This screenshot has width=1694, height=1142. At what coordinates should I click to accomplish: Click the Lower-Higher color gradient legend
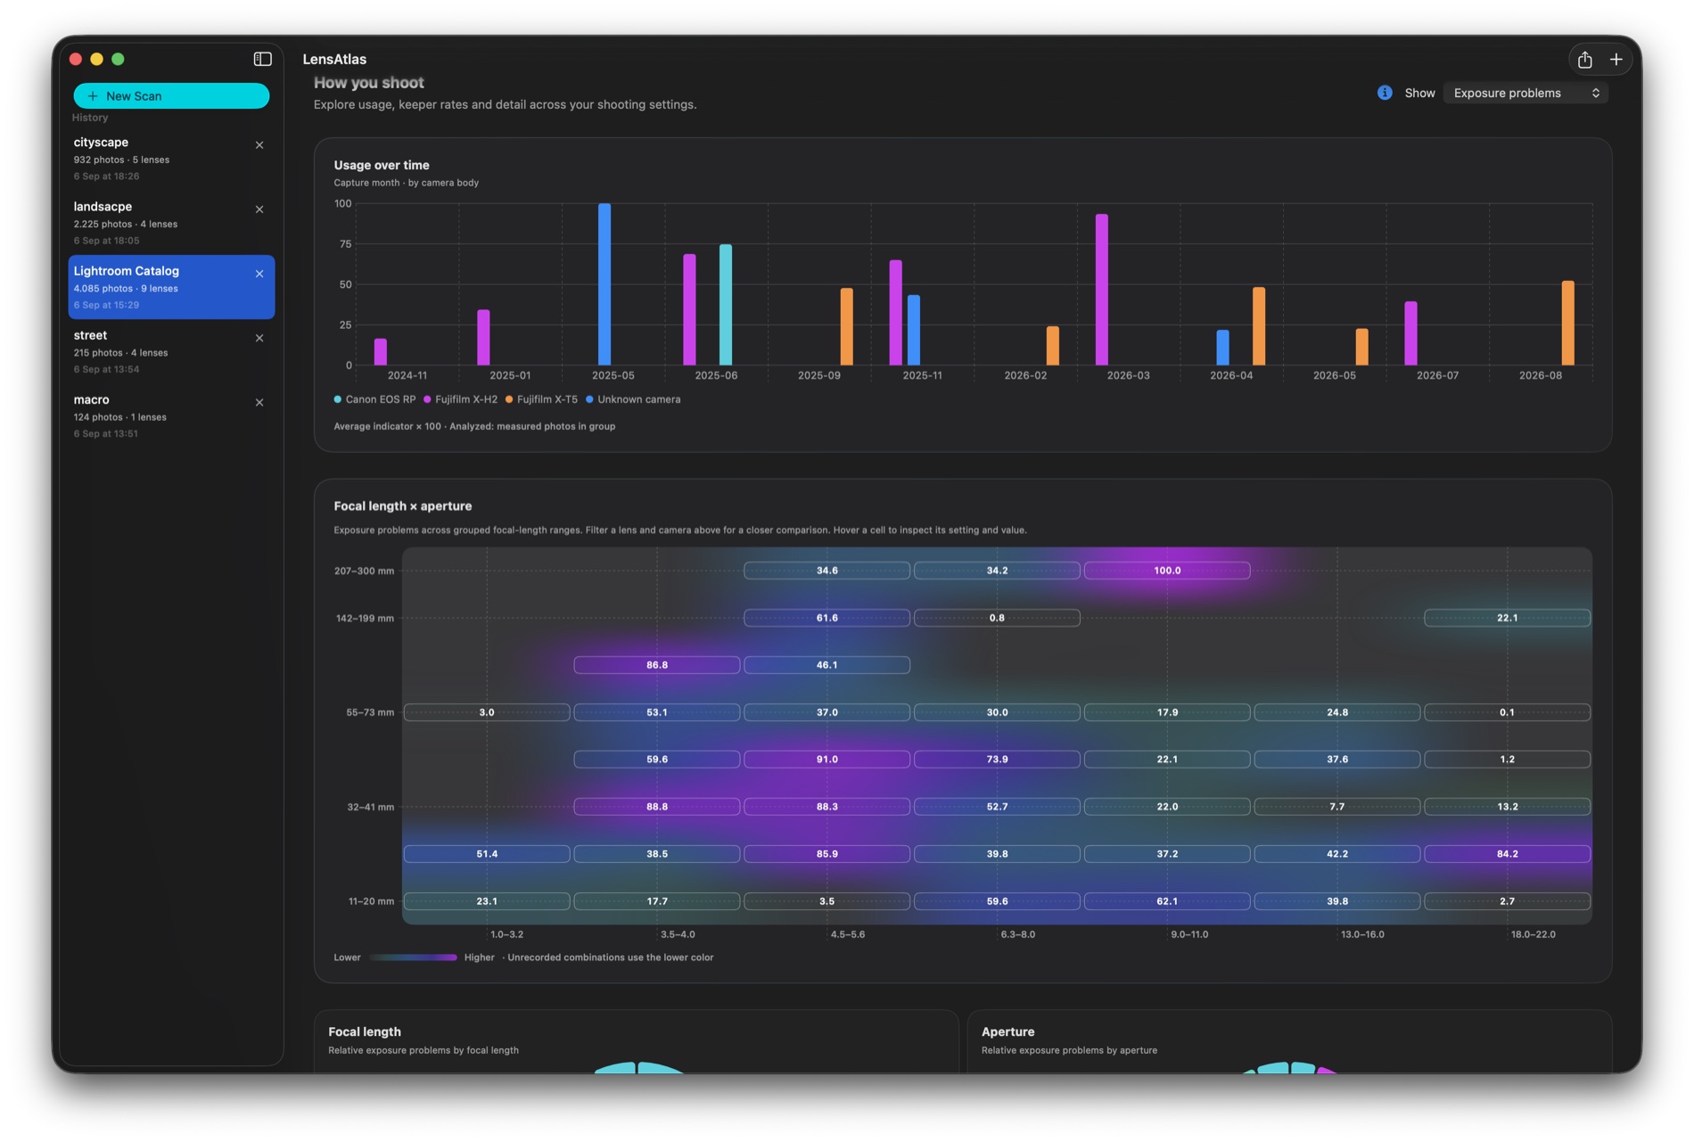tap(413, 957)
